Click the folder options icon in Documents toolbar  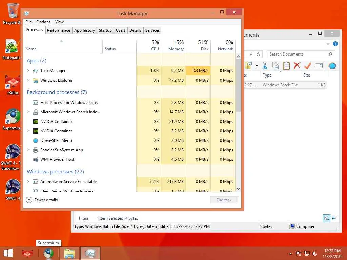[249, 66]
